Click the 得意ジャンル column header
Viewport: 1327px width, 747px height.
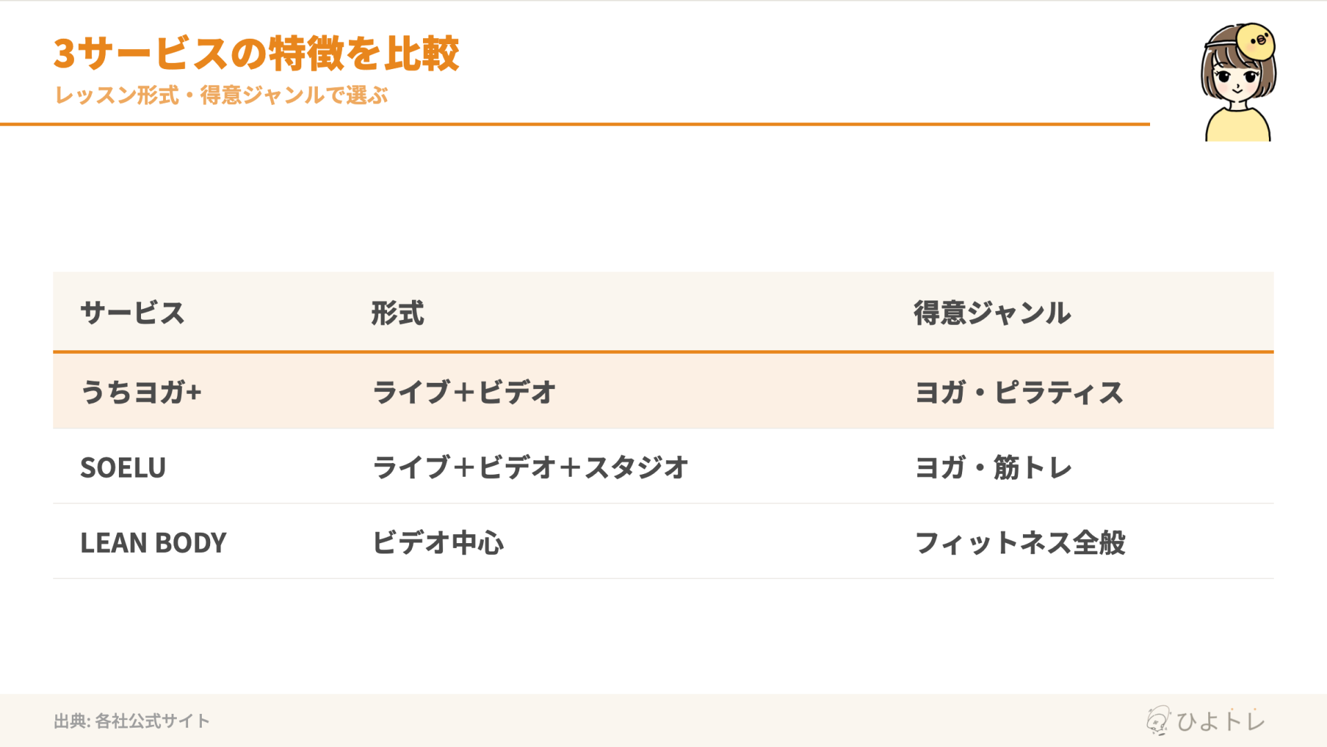(992, 313)
